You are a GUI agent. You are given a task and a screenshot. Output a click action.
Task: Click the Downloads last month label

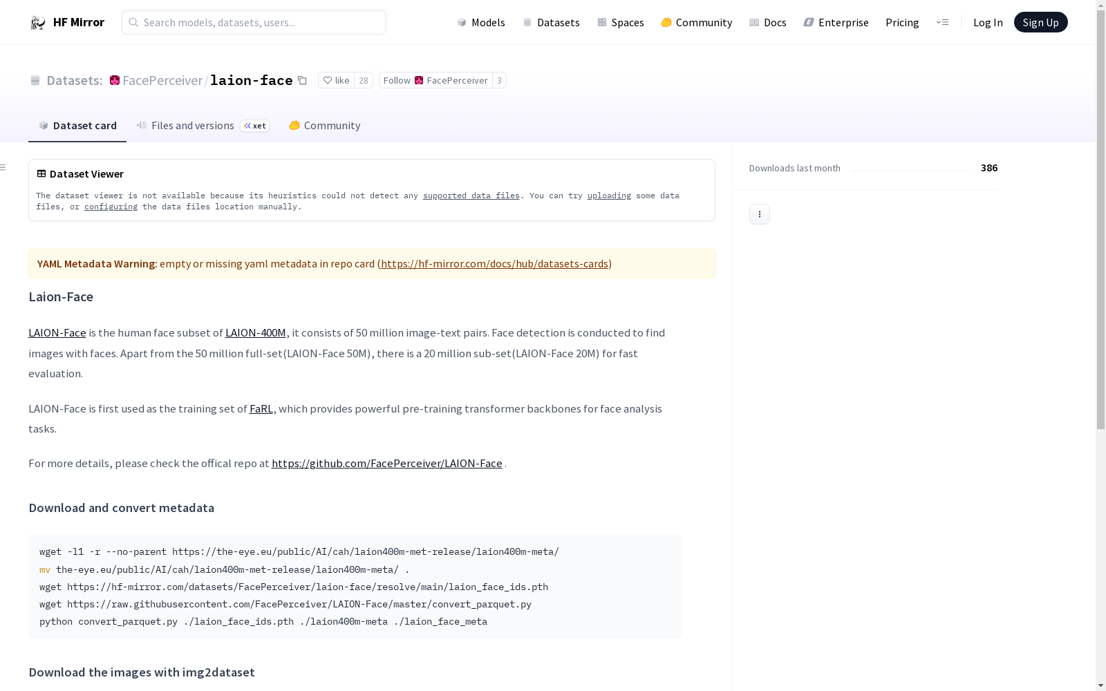click(x=795, y=168)
